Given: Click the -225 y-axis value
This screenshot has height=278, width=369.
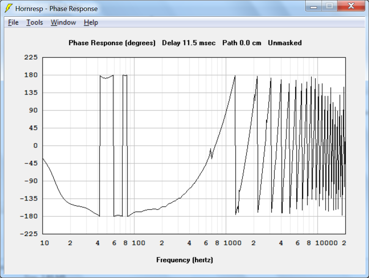Looking at the screenshot, I should 29,234.
